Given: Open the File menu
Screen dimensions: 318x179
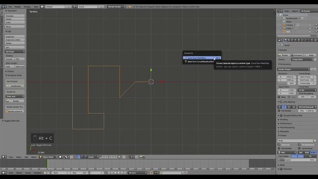Looking at the screenshot, I should point(10,6).
